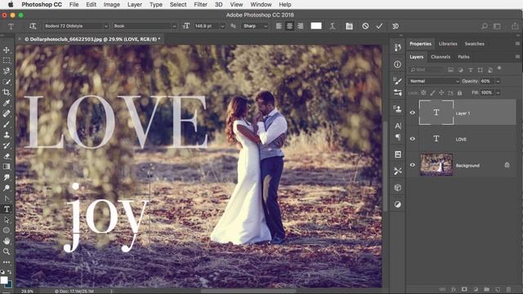Open the Layers panel menu
The image size is (523, 294).
[517, 56]
